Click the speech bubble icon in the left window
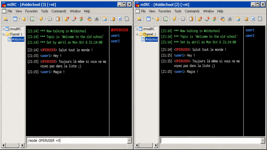The width and height of the screenshot is (267, 150). point(50,19)
